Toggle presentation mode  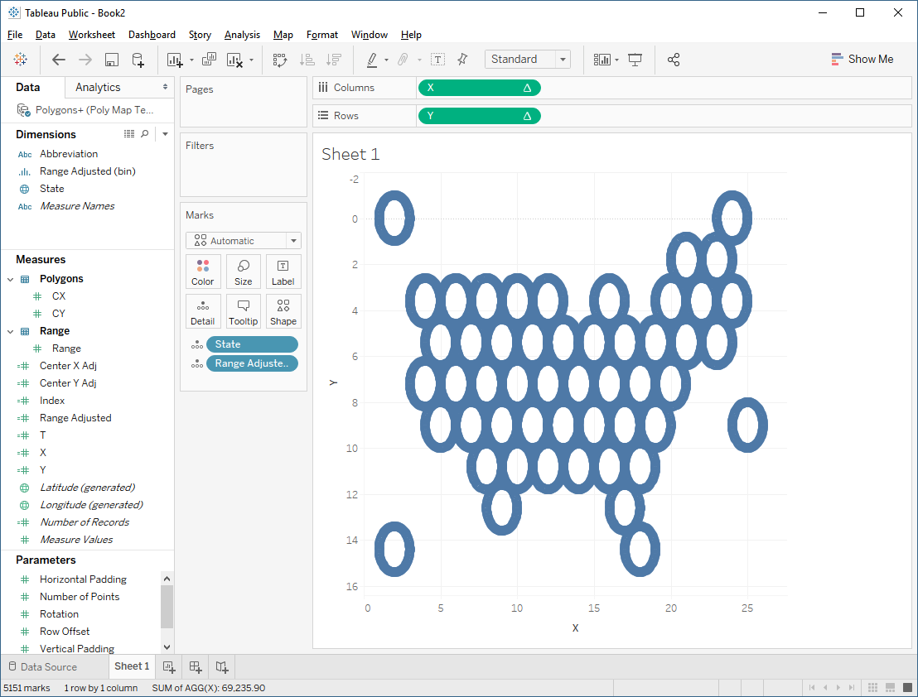634,60
